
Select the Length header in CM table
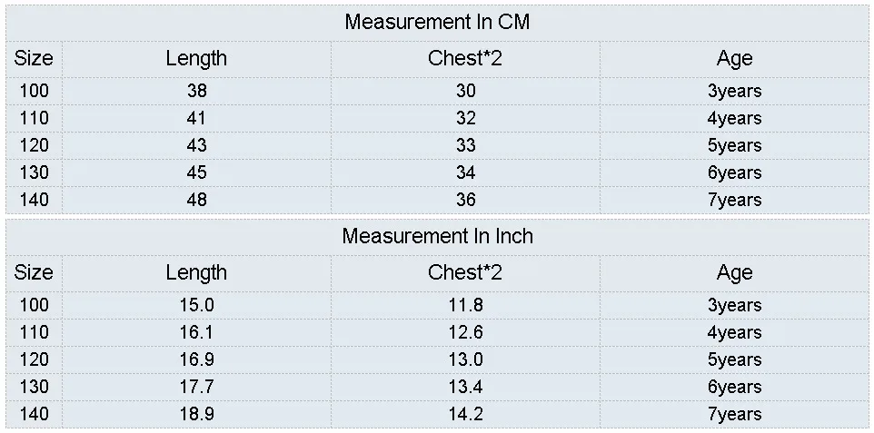pos(196,58)
